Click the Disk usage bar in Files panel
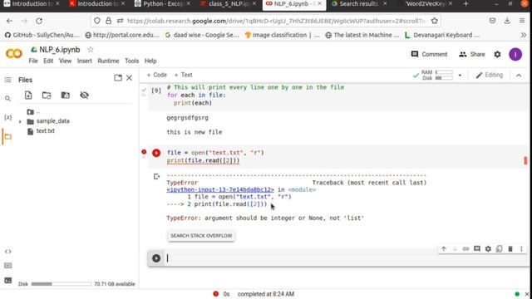This screenshot has width=532, height=299. [62, 284]
